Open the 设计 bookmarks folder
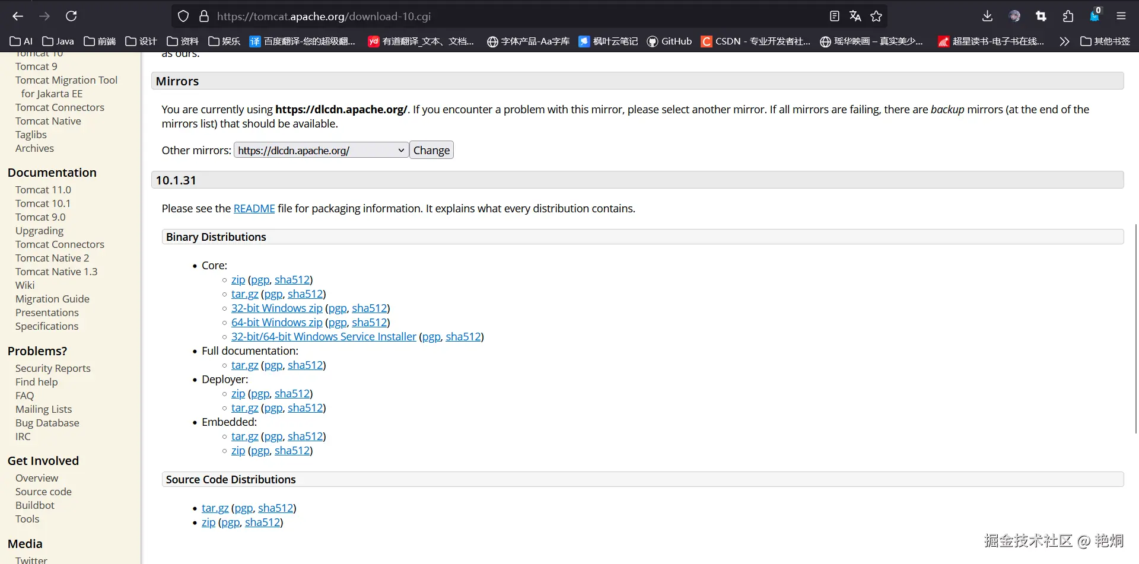This screenshot has height=564, width=1139. click(141, 41)
